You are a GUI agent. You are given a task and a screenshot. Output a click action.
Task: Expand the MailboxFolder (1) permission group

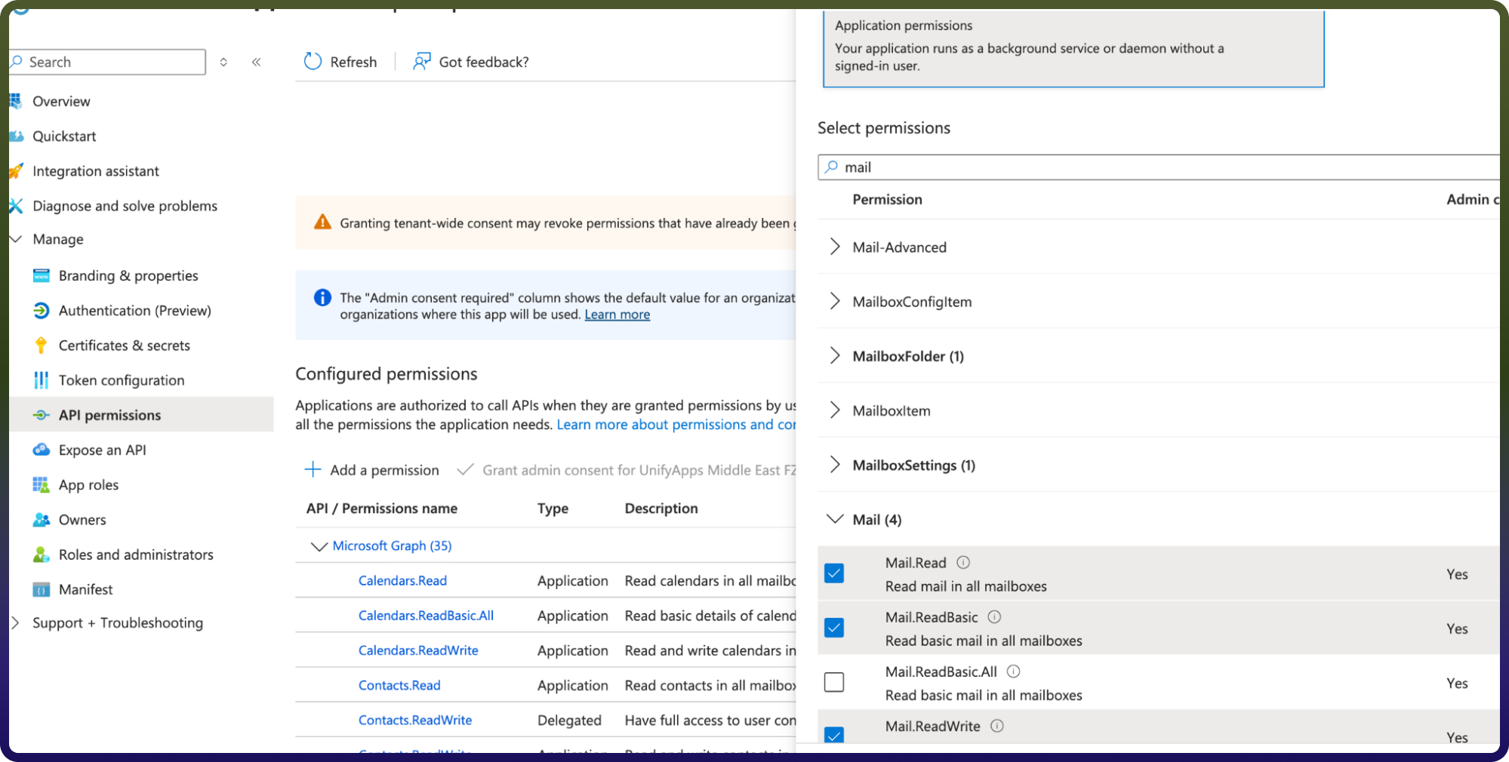pos(835,355)
